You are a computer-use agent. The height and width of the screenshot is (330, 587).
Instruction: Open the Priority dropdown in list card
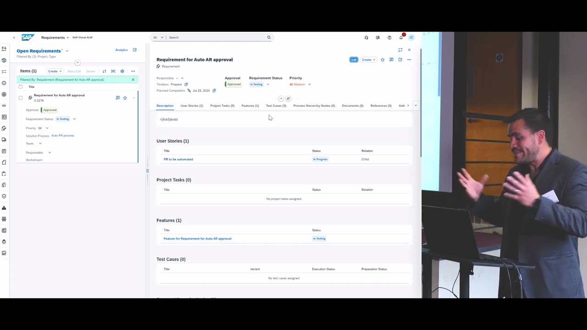(47, 128)
